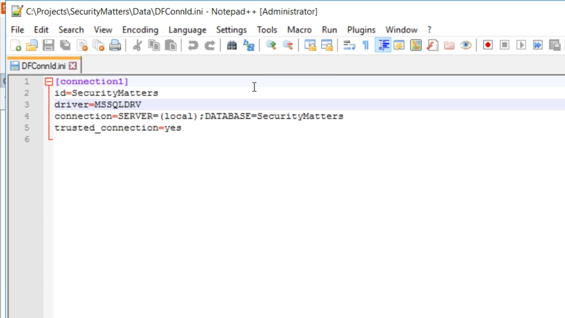Screen dimensions: 565x318
Task: Play the recorded macro
Action: pyautogui.click(x=521, y=45)
